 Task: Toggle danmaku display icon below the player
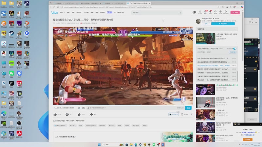[x=79, y=108]
